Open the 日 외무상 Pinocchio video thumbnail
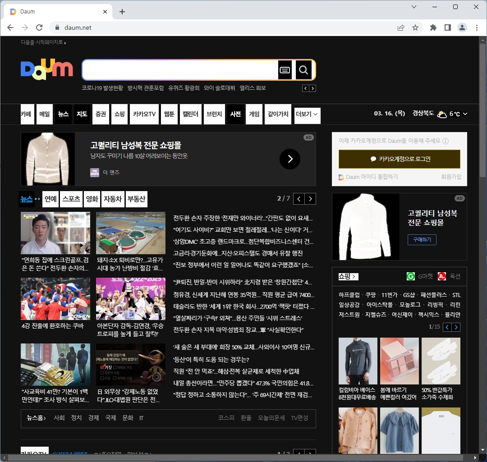 pyautogui.click(x=131, y=365)
